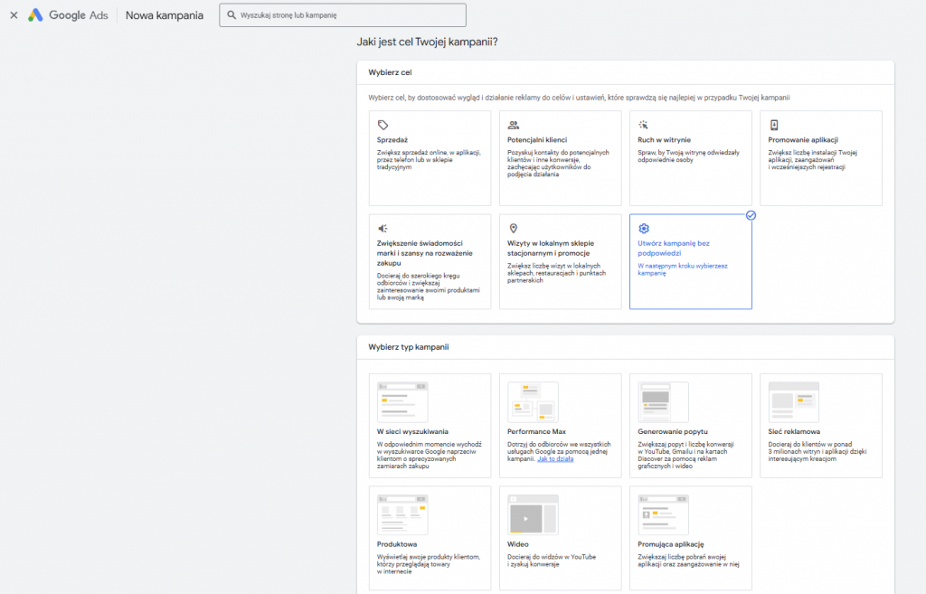926x594 pixels.
Task: Click the Potencjalni klienci people icon
Action: click(x=513, y=125)
